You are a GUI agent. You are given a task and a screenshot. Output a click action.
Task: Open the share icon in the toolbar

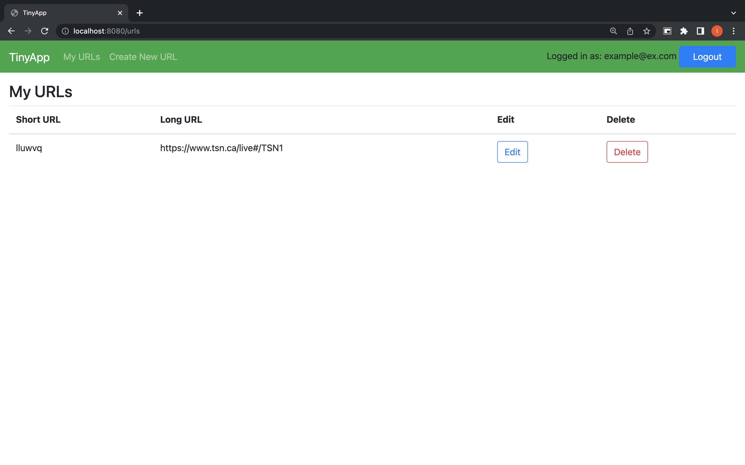click(x=630, y=31)
